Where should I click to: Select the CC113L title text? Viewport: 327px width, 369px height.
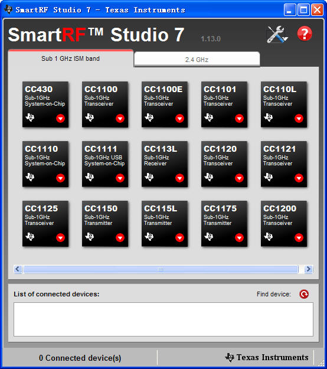click(x=161, y=149)
